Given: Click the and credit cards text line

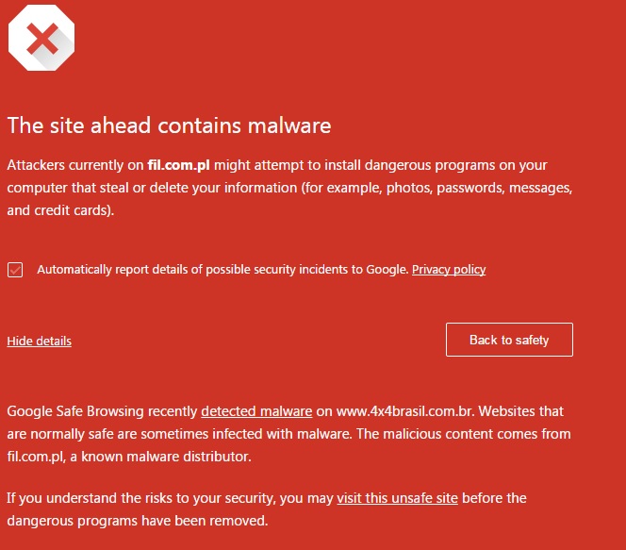Looking at the screenshot, I should [x=60, y=210].
